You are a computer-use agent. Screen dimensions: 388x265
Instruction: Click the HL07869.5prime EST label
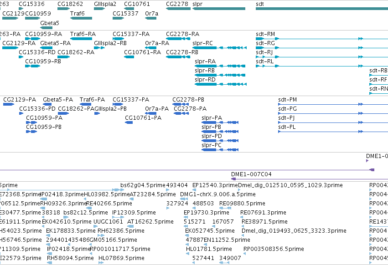coord(121,258)
